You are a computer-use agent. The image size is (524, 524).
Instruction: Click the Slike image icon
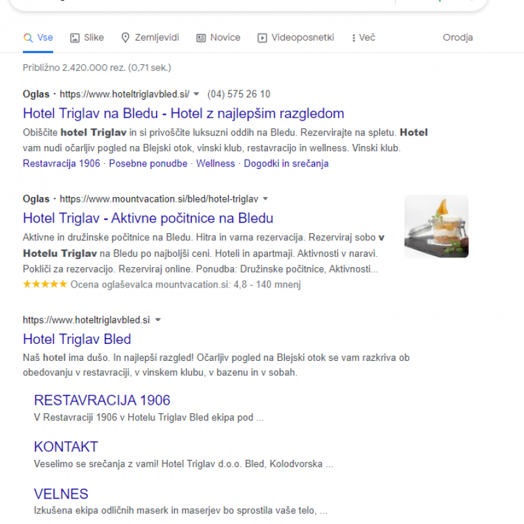pyautogui.click(x=75, y=38)
